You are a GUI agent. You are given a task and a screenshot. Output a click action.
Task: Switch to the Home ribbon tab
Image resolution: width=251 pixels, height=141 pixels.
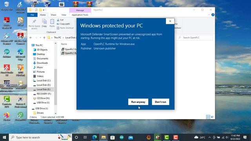[43, 15]
